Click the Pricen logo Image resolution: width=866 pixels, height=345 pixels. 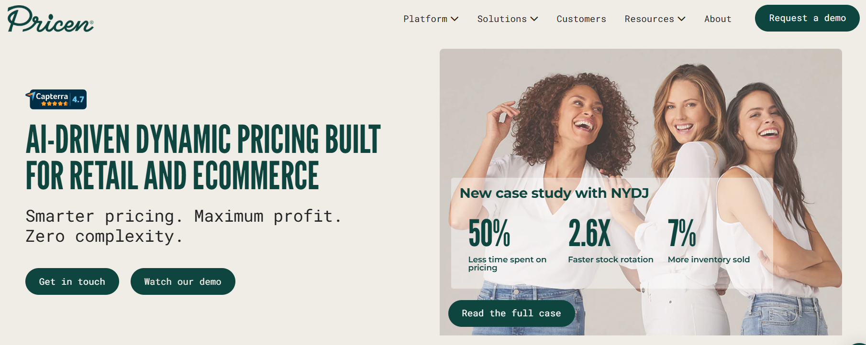click(x=50, y=19)
